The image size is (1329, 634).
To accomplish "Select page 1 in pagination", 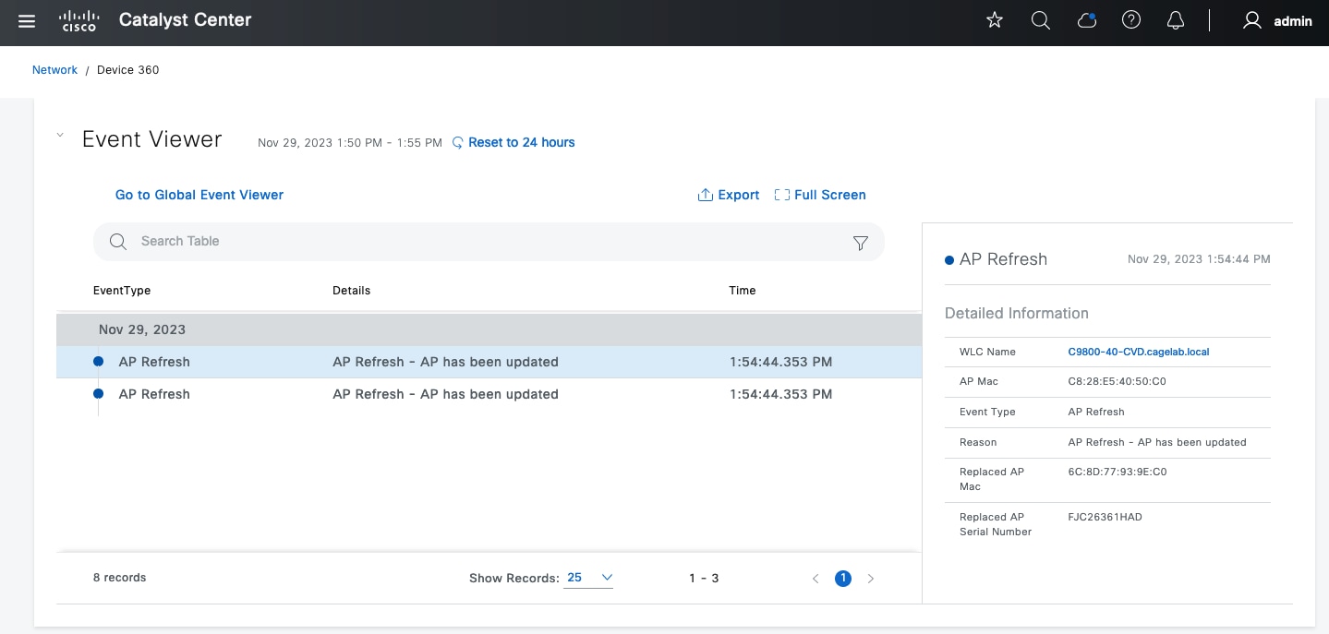I will pyautogui.click(x=842, y=579).
